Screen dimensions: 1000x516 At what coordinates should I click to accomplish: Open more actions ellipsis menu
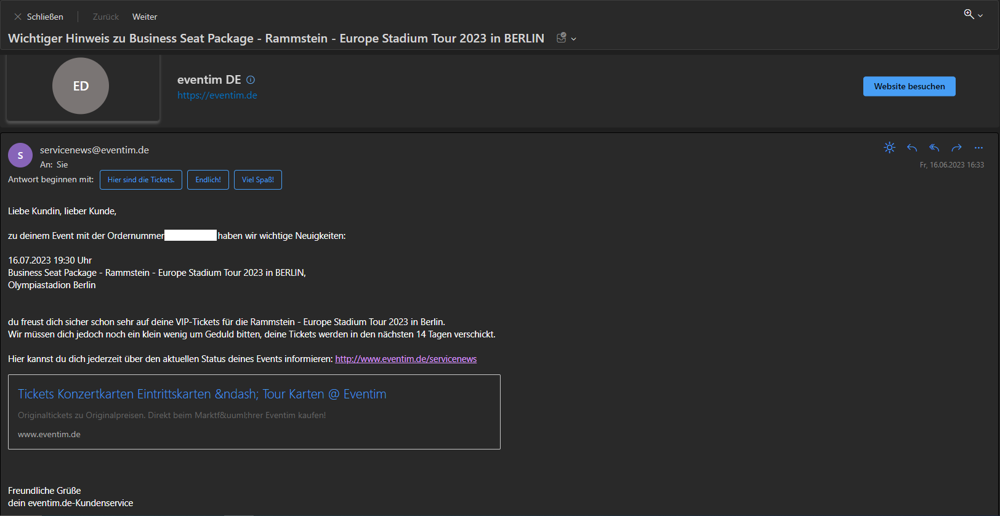tap(978, 148)
